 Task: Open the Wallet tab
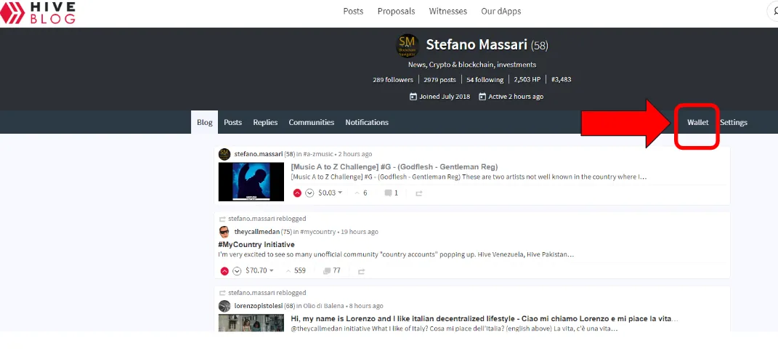(x=697, y=123)
